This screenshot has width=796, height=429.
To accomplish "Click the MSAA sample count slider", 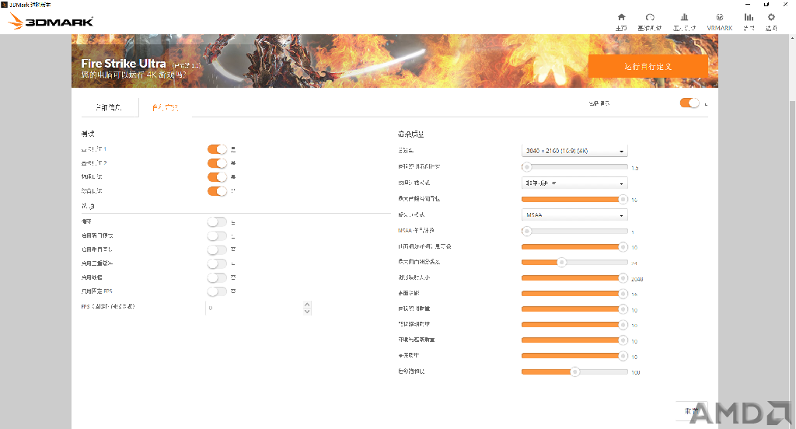I will click(574, 231).
